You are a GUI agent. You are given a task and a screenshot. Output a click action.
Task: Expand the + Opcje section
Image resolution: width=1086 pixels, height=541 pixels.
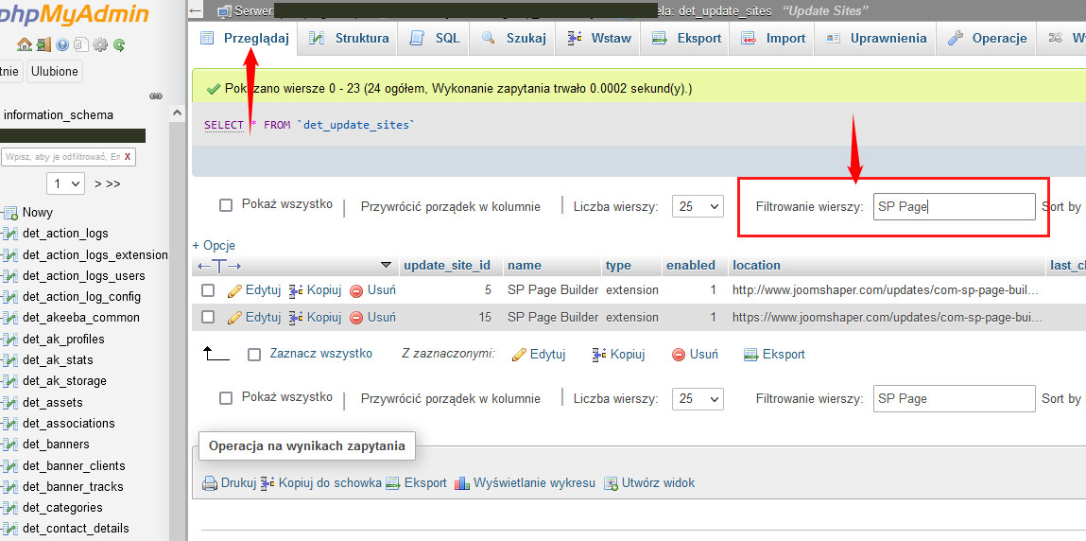[x=214, y=245]
